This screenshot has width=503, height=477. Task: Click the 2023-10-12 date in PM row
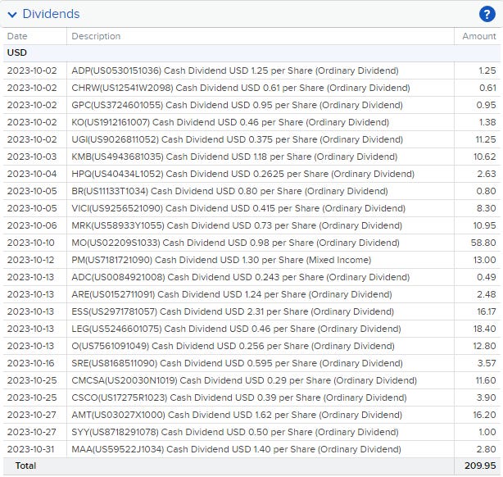click(31, 260)
